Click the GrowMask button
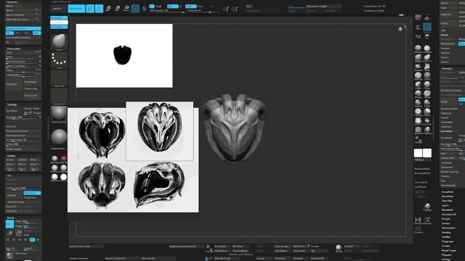 (x=222, y=246)
